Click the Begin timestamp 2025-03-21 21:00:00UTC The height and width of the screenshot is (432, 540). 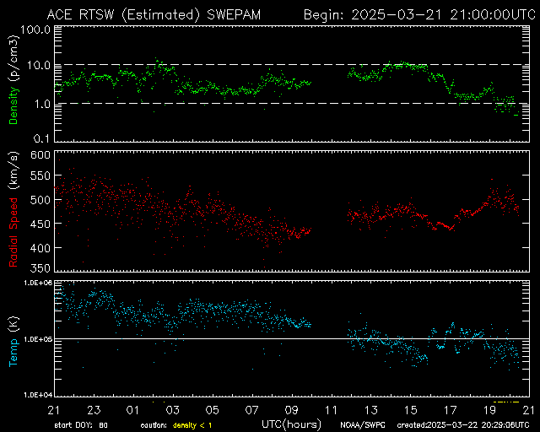(419, 15)
